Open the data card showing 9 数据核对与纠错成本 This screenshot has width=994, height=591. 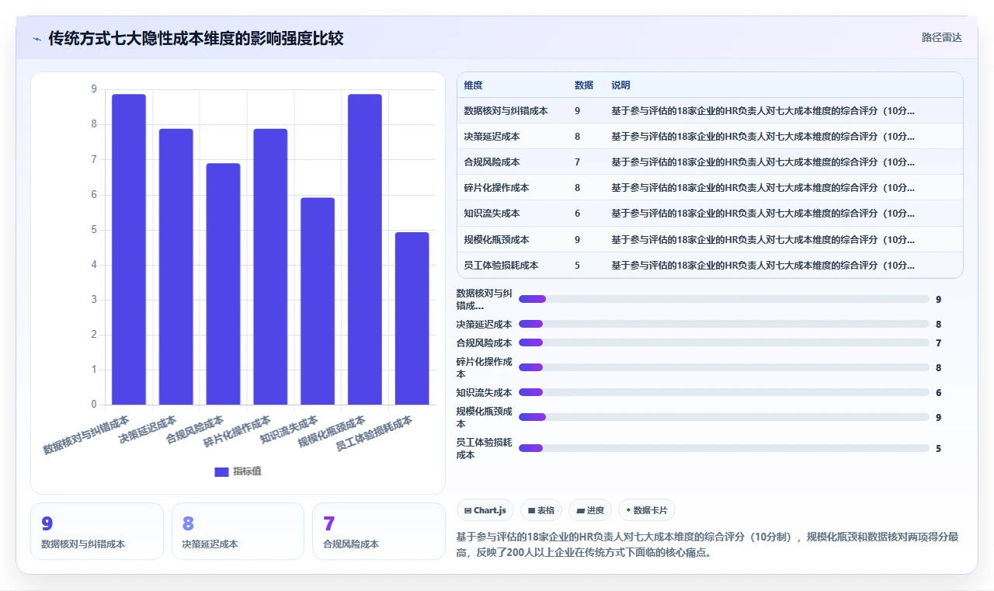97,531
